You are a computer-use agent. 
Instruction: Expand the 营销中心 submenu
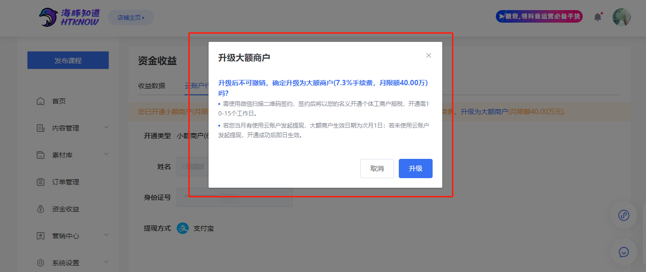coord(106,235)
